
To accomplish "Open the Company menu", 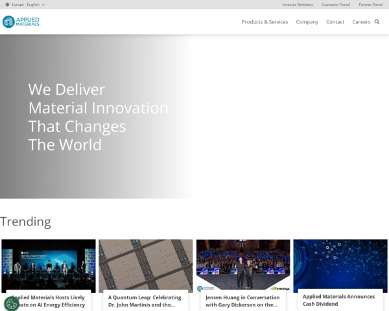I will coord(307,22).
